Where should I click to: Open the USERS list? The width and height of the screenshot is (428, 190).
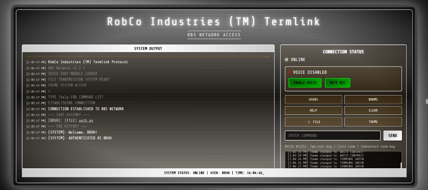[313, 100]
